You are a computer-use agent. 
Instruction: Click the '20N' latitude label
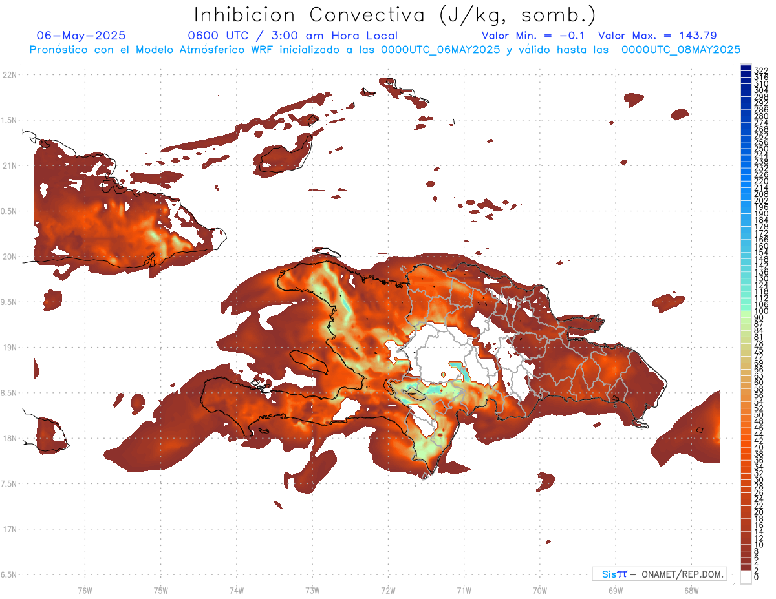point(9,257)
